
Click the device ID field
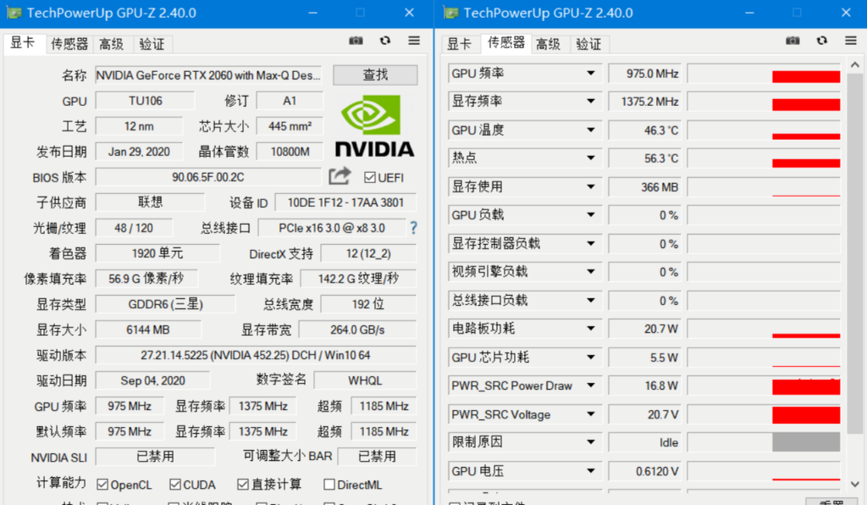pyautogui.click(x=345, y=203)
